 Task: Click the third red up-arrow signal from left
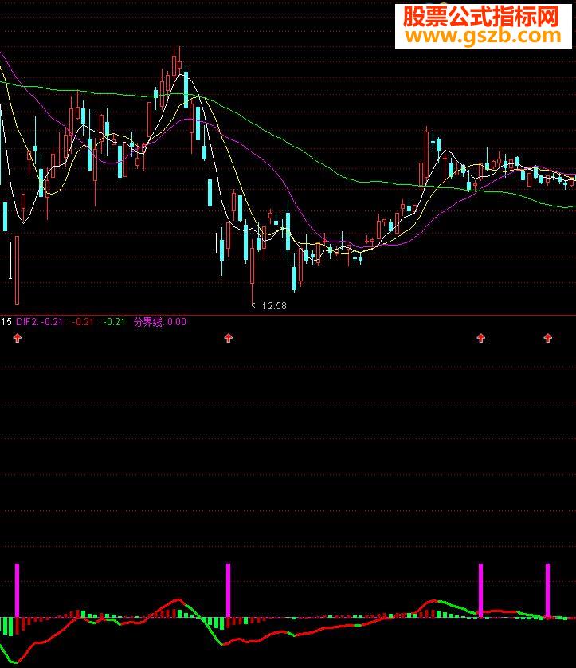coord(480,338)
